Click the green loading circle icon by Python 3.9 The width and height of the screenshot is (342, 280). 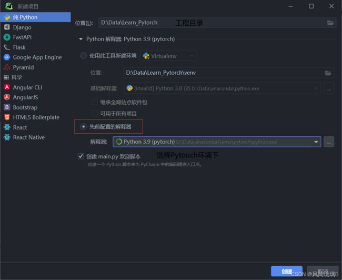(x=119, y=142)
